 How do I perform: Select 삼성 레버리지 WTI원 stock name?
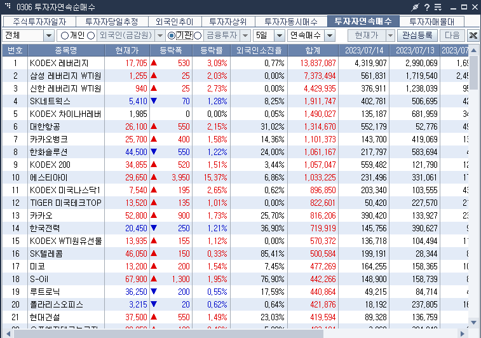tap(65, 76)
